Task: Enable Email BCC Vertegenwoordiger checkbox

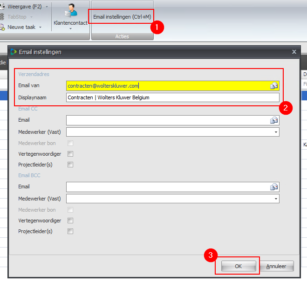Action: (x=70, y=221)
